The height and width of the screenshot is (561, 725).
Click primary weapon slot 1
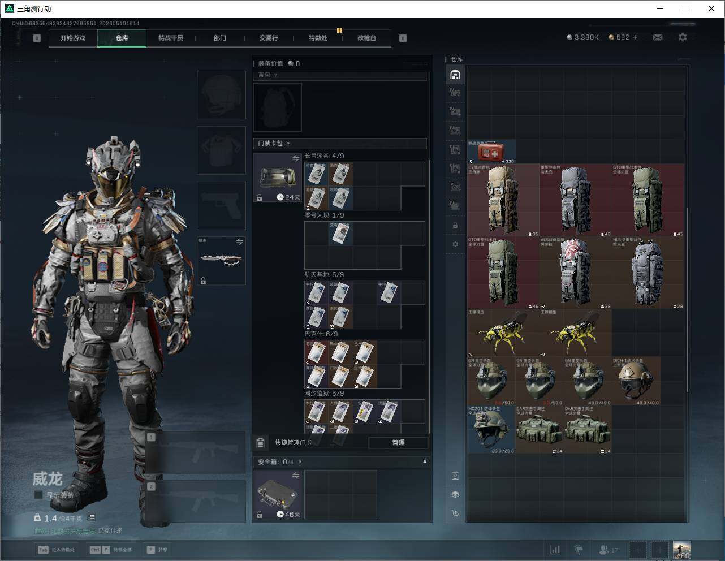pyautogui.click(x=196, y=452)
